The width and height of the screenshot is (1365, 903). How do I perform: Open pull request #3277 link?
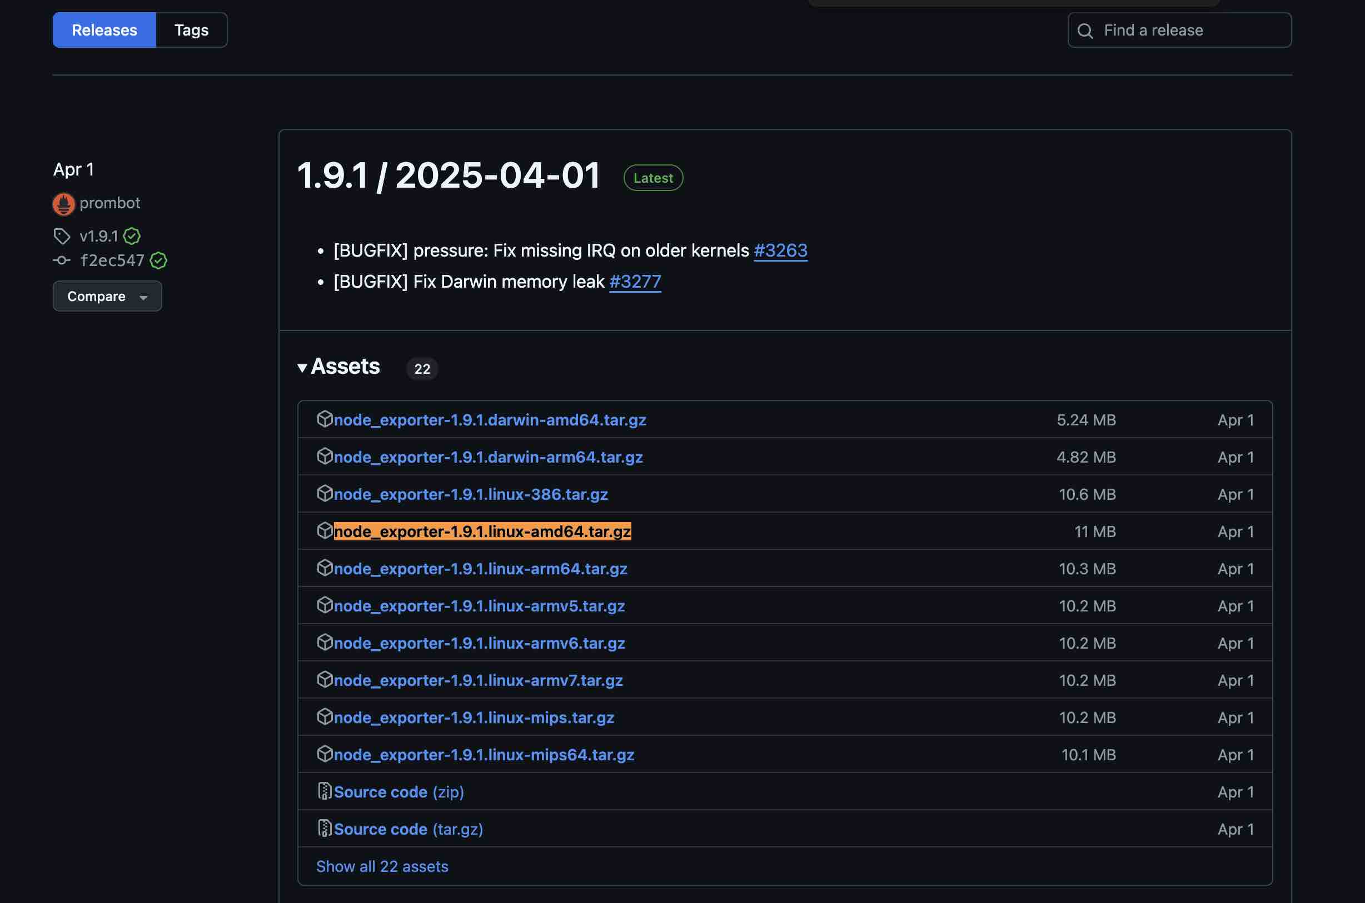(x=635, y=282)
